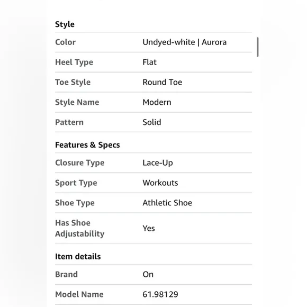
Task: Select the Style section heading
Action: click(x=65, y=24)
